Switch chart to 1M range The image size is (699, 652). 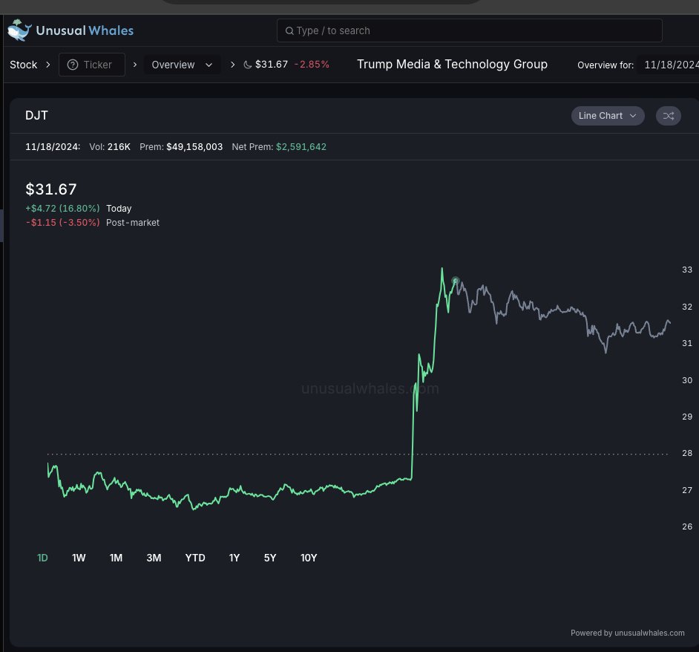pyautogui.click(x=116, y=558)
